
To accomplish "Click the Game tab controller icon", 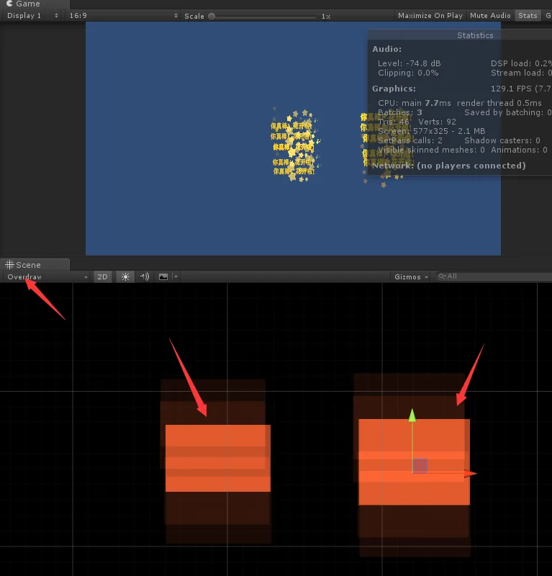I will (x=10, y=4).
